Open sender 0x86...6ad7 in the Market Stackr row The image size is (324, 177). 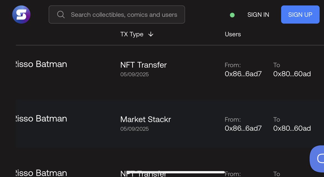click(x=243, y=128)
